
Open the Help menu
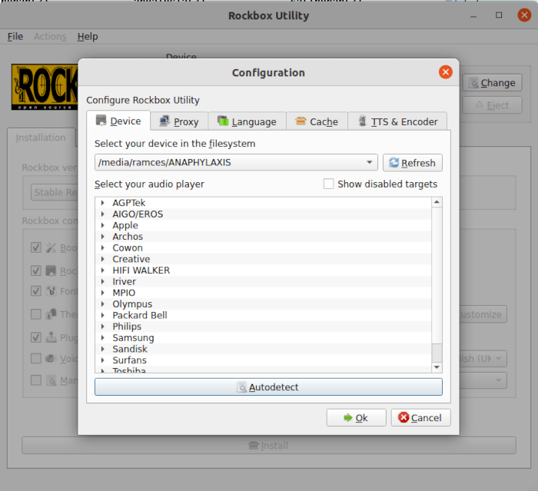pyautogui.click(x=88, y=36)
